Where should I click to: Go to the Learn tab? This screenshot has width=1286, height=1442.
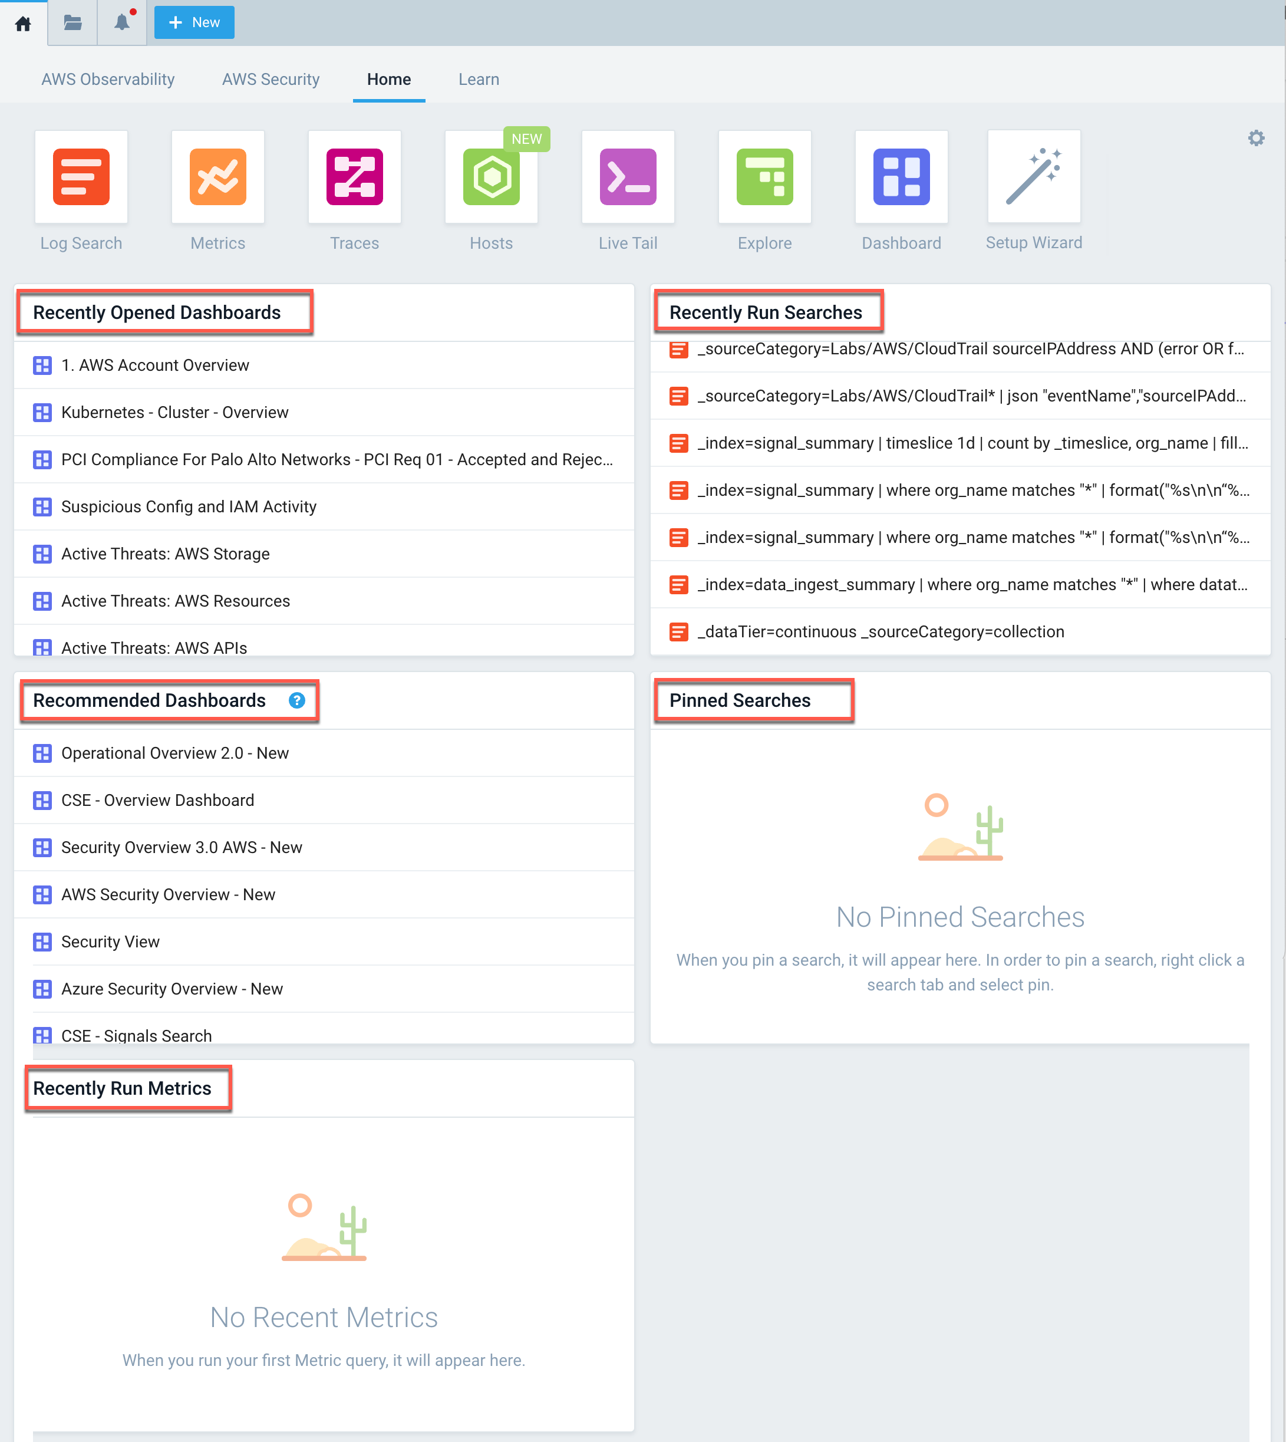(479, 79)
